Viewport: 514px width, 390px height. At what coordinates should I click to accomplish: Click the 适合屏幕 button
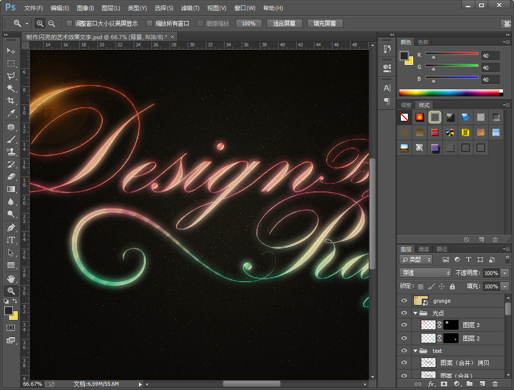(284, 23)
